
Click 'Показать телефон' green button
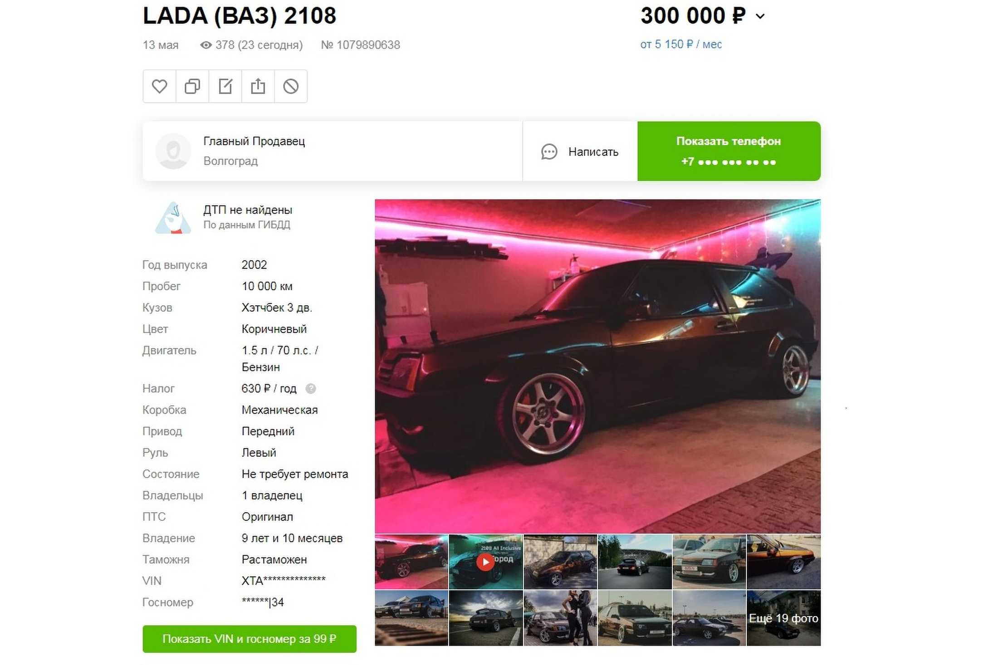pos(729,151)
